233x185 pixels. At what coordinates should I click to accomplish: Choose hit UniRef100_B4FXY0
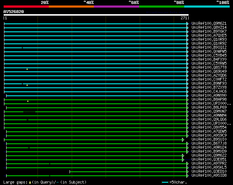pyautogui.click(x=209, y=60)
